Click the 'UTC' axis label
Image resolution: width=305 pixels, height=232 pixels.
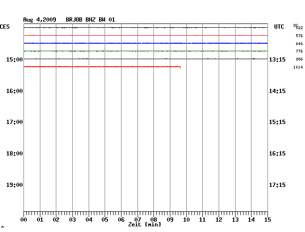coord(279,27)
